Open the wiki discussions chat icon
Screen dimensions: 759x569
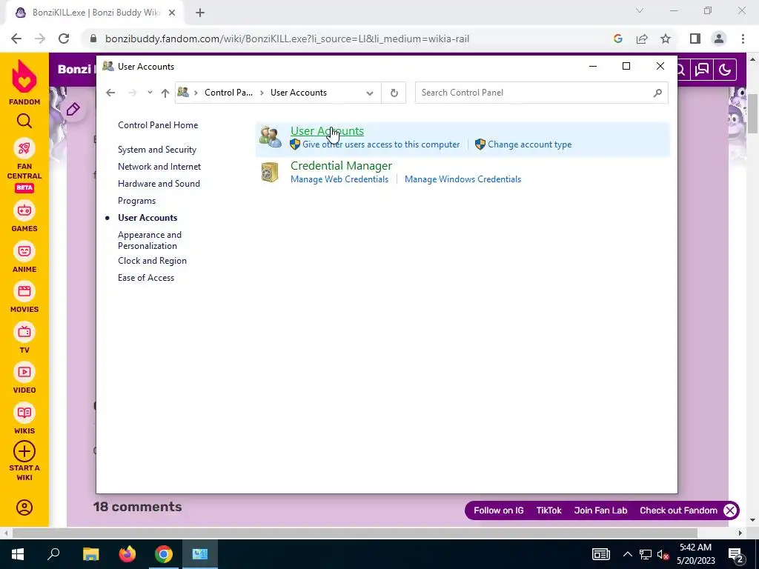[x=702, y=70]
